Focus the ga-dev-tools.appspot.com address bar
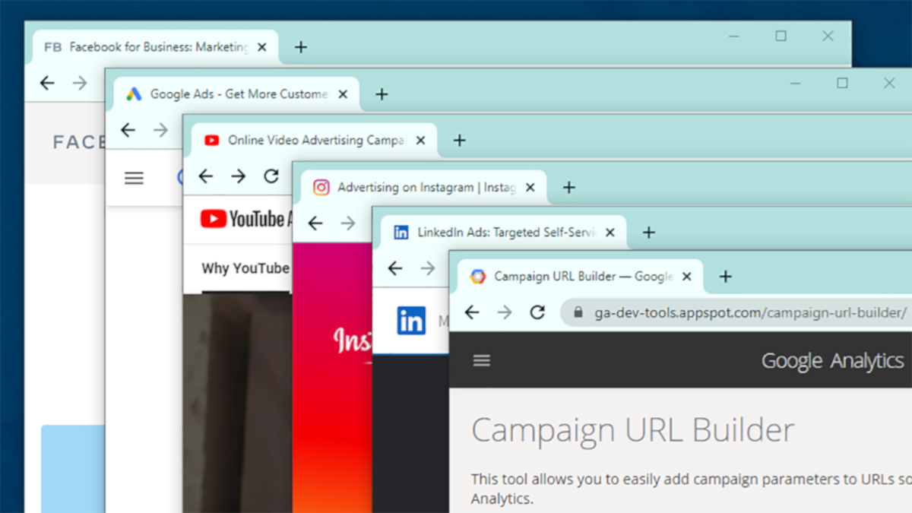912x513 pixels. tap(736, 312)
